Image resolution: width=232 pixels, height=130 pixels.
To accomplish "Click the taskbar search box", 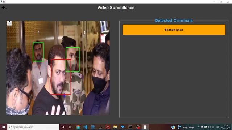I will coord(33,127).
